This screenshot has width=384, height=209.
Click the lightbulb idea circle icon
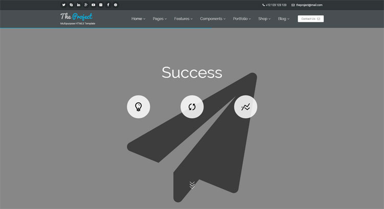(x=138, y=107)
